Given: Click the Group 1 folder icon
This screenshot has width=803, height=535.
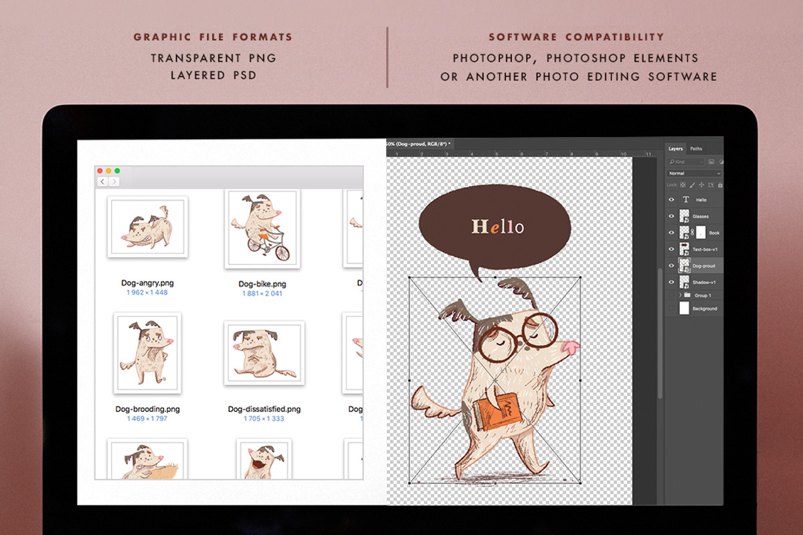Looking at the screenshot, I should 687,295.
